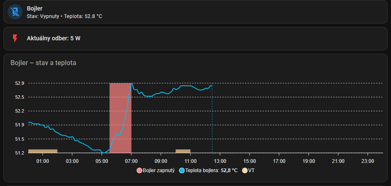Click the 52.9 label on temperature axis
The width and height of the screenshot is (391, 186).
click(20, 83)
